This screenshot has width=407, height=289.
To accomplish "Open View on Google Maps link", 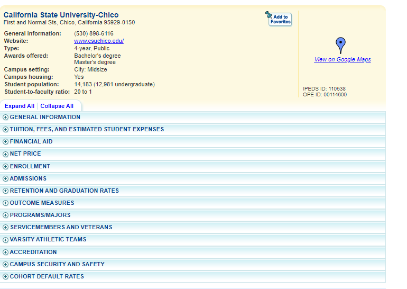I will tap(343, 59).
